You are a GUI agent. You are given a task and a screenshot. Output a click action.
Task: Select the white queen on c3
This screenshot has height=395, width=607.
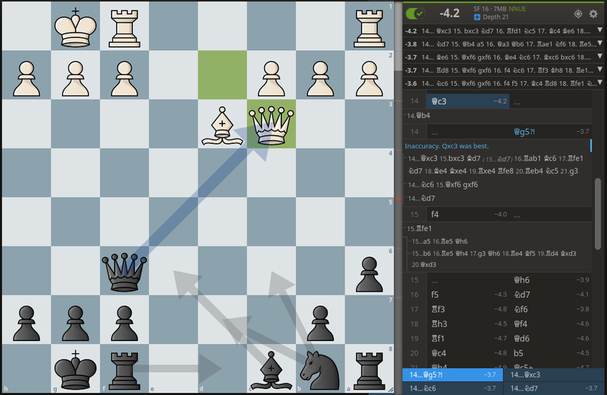(x=272, y=125)
